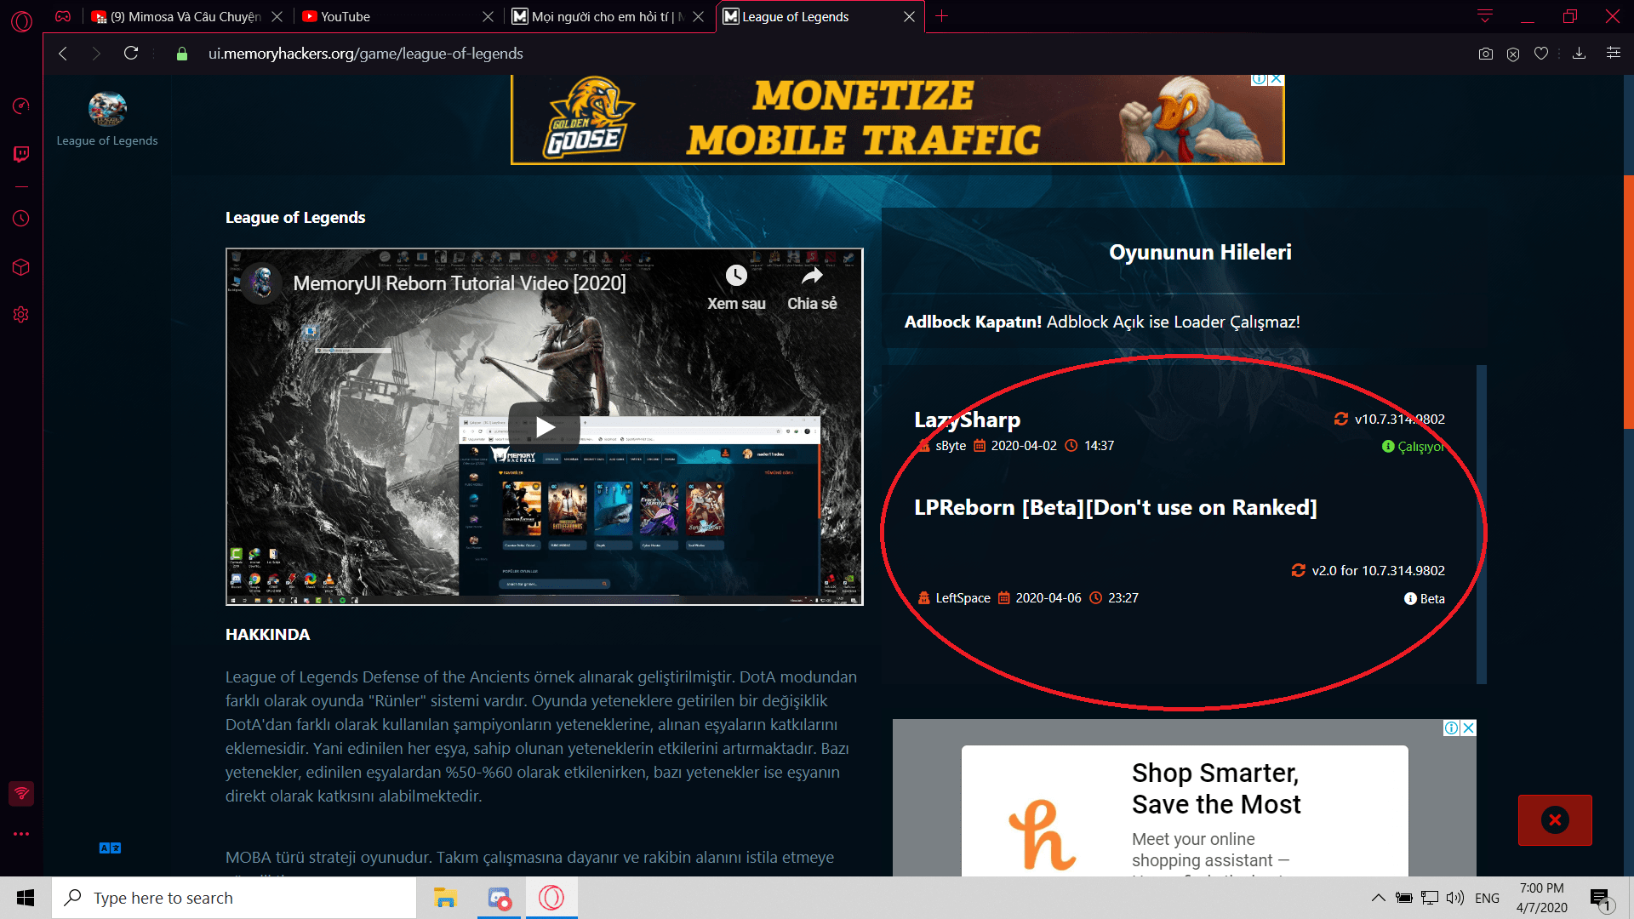Open the LazySharp cheat entry
This screenshot has width=1634, height=919.
[x=967, y=420]
